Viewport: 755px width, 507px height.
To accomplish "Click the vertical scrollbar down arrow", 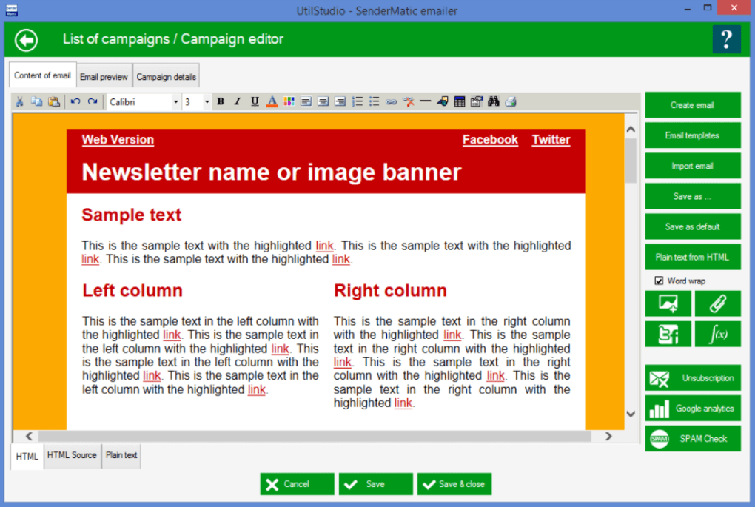I will tap(631, 414).
